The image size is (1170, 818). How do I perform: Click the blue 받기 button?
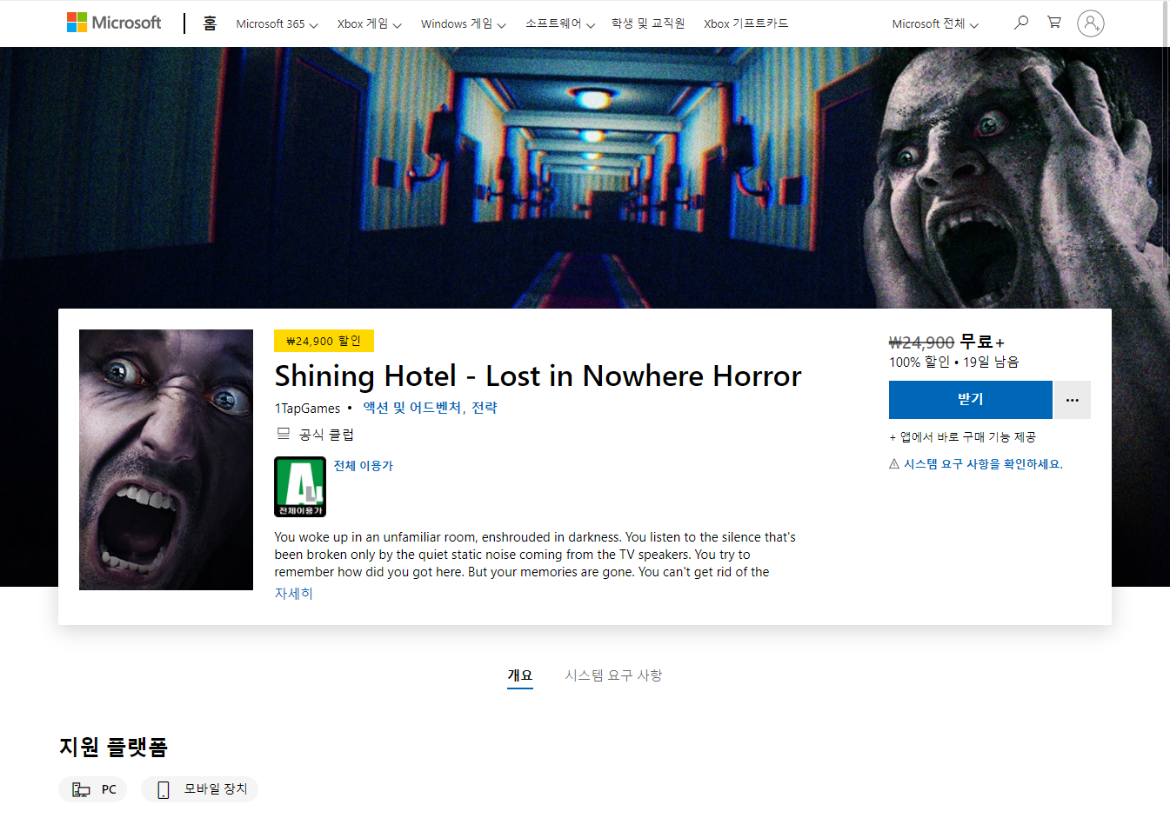pyautogui.click(x=971, y=400)
